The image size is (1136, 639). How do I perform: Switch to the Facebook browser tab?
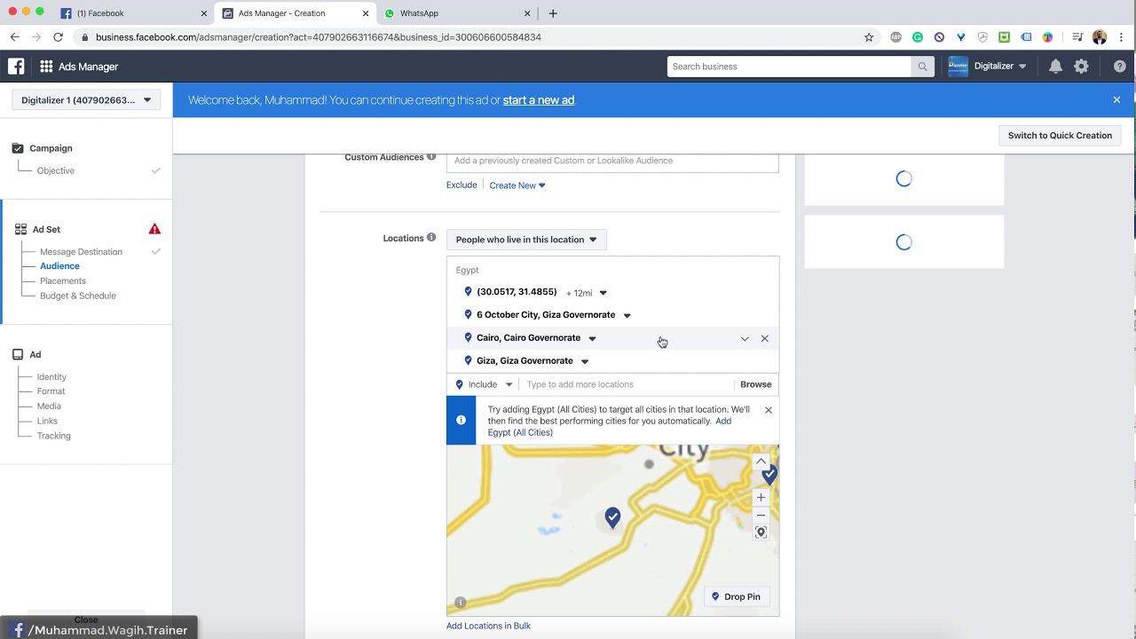(x=133, y=13)
